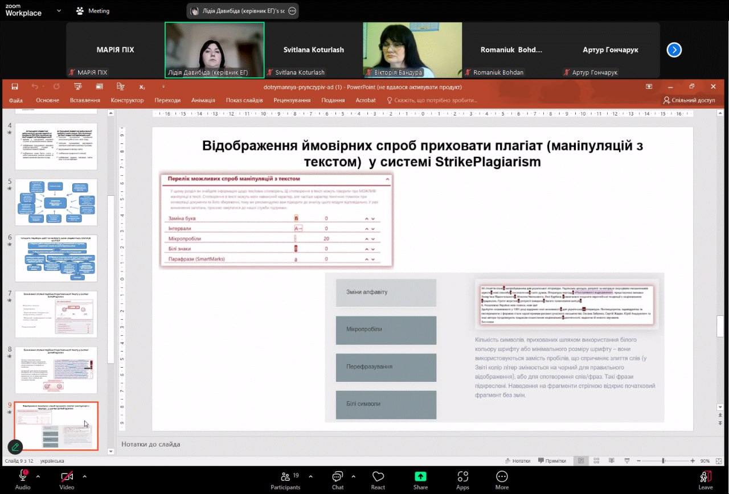729x494 pixels.
Task: Click the green annotation pencil icon
Action: [15, 447]
